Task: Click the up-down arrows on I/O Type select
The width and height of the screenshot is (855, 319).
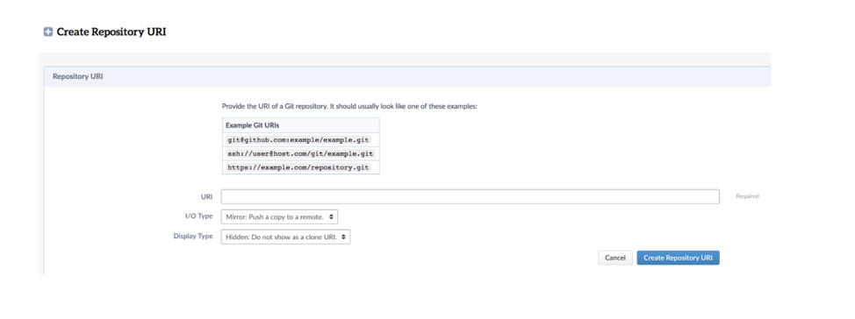Action: pos(331,216)
